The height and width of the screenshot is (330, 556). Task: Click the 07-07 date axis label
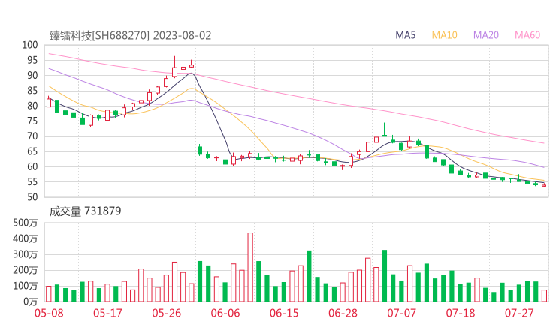click(401, 313)
